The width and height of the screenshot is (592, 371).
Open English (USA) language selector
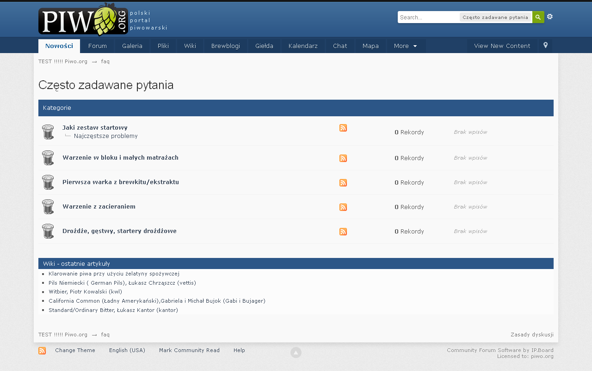pyautogui.click(x=127, y=350)
